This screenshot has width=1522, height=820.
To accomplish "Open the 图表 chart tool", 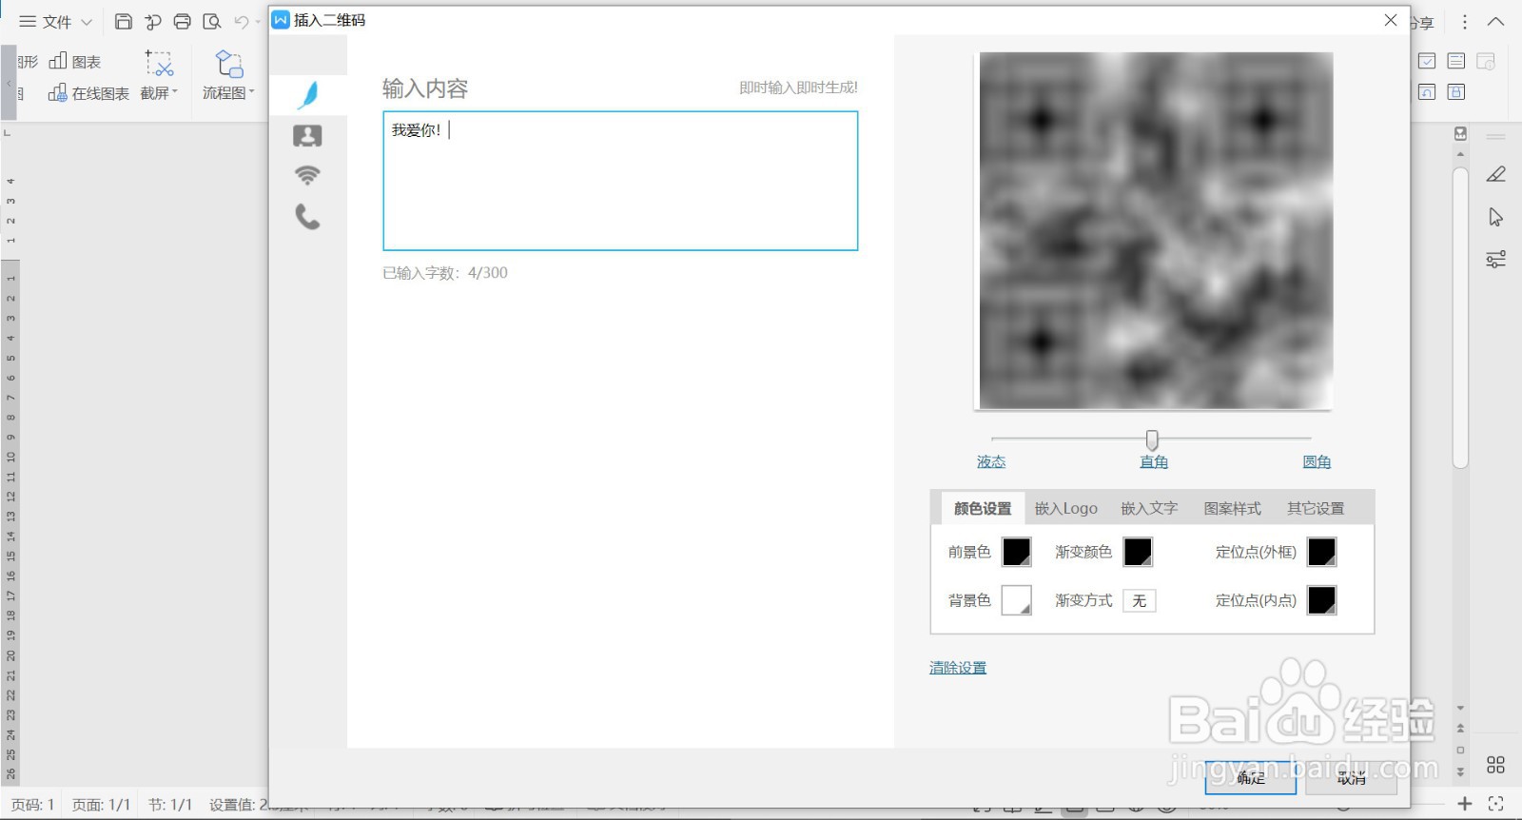I will pos(75,62).
